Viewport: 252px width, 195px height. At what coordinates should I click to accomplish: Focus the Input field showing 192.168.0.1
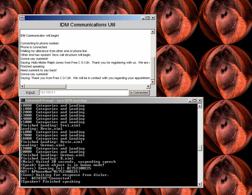pos(83,93)
